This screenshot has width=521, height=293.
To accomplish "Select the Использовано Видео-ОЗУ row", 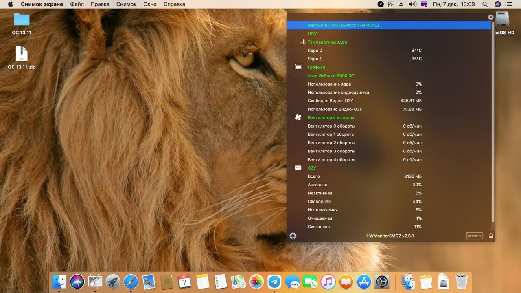I will point(389,109).
